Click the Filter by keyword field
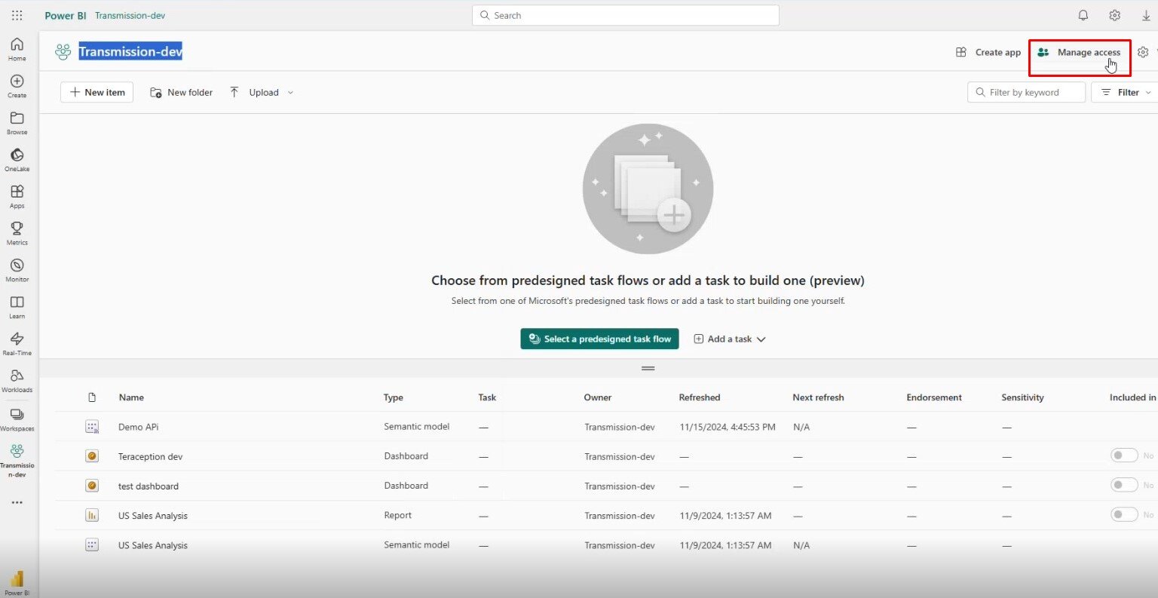The width and height of the screenshot is (1158, 598). tap(1026, 92)
